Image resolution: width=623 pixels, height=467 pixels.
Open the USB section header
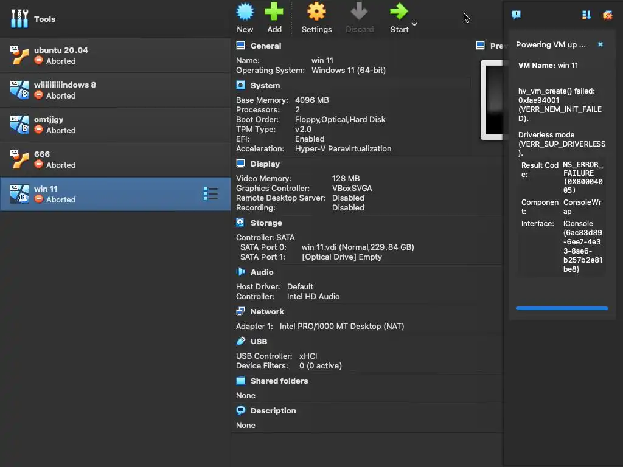pyautogui.click(x=259, y=342)
